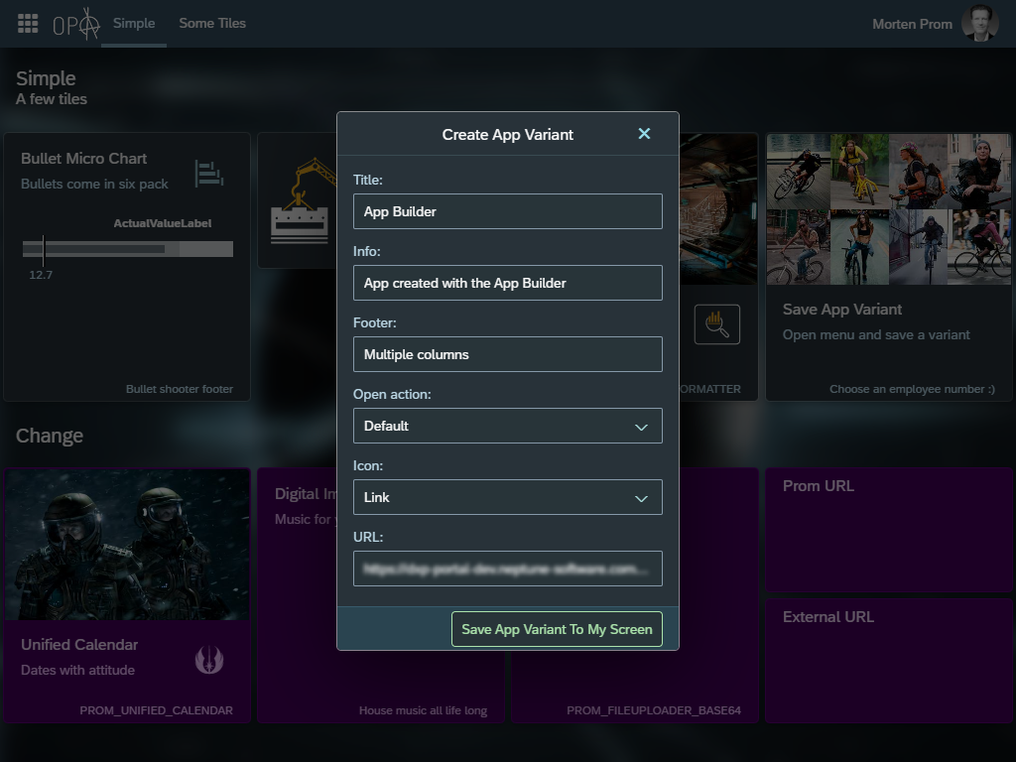Click the bullet chart value bar
The width and height of the screenshot is (1016, 762).
pyautogui.click(x=128, y=249)
